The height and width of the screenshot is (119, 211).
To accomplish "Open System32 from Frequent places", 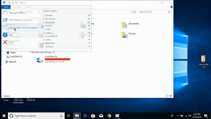I will coord(49,47).
